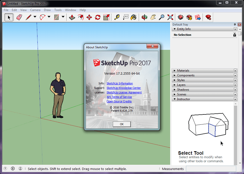Activate the Text label tool

tap(125, 17)
